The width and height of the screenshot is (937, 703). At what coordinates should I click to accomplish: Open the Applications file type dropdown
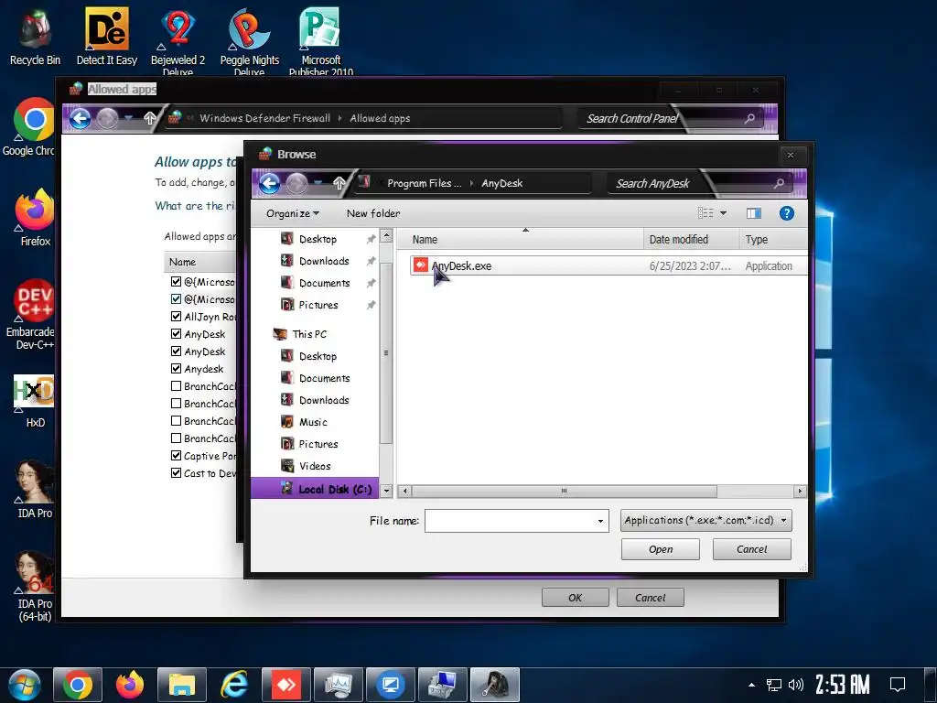click(706, 520)
